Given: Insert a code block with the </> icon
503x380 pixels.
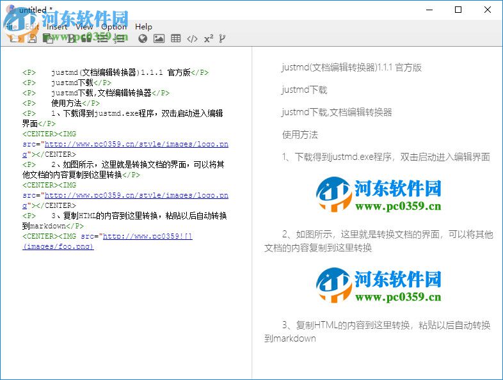Looking at the screenshot, I should 192,39.
